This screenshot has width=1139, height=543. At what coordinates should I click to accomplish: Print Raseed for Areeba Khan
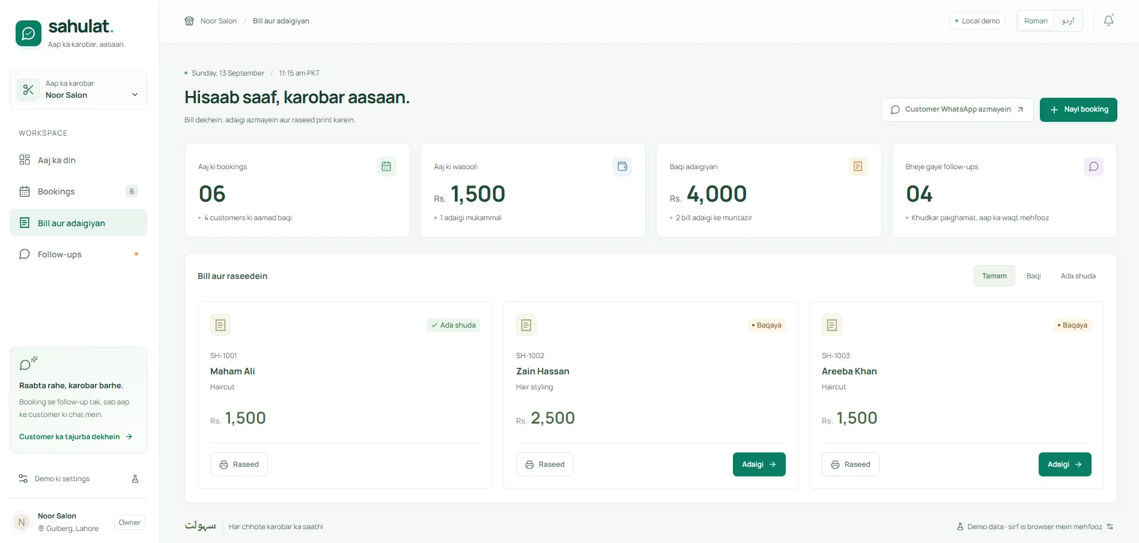[851, 464]
